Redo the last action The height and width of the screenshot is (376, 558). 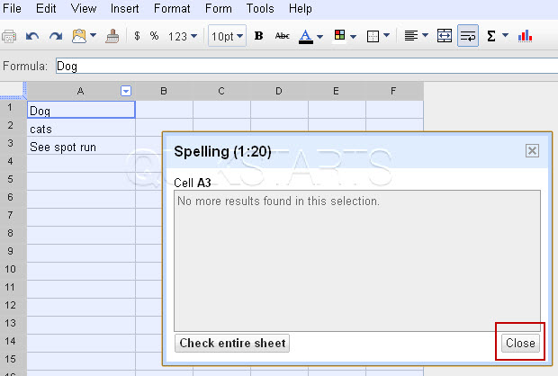pyautogui.click(x=56, y=36)
